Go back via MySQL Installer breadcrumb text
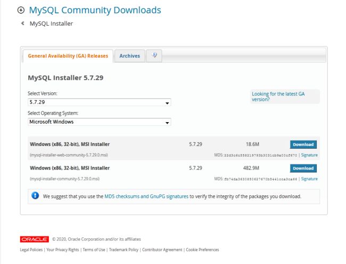This screenshot has width=346, height=264. (x=51, y=23)
